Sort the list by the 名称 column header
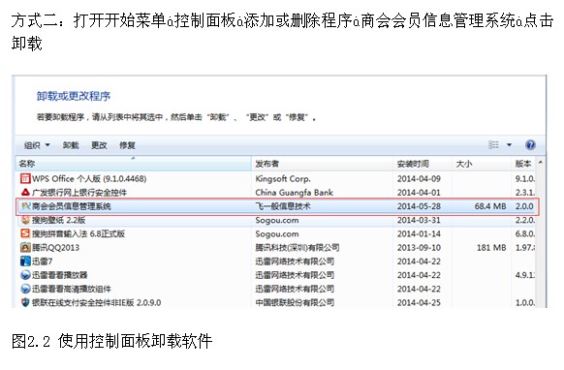Viewport: 564px width, 370px height. tap(133, 164)
